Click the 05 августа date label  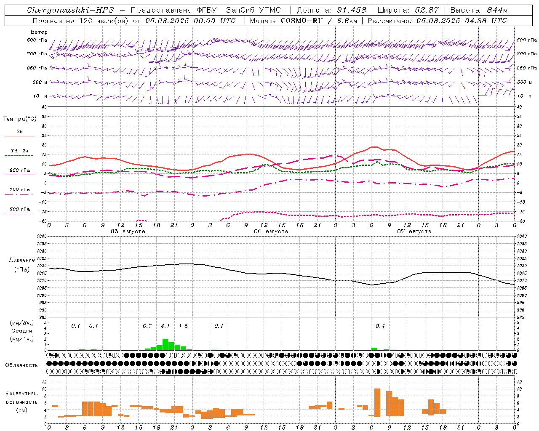pos(128,231)
